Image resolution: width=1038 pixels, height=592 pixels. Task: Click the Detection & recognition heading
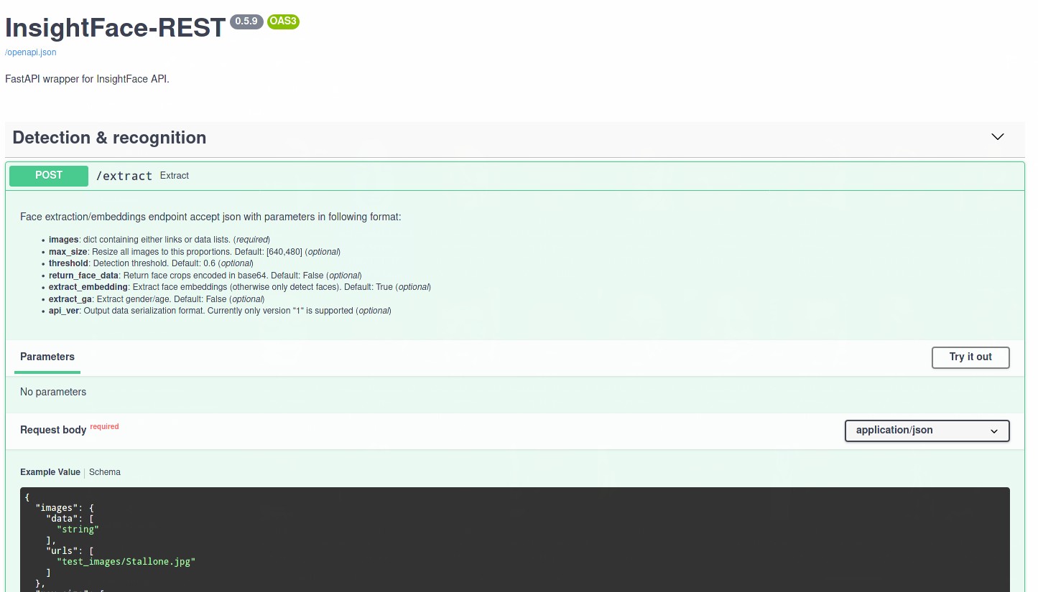[109, 138]
